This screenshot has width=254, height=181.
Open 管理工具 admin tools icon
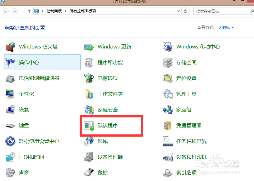pyautogui.click(x=168, y=94)
